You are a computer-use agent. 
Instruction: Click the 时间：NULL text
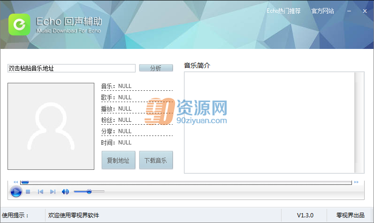pyautogui.click(x=116, y=143)
